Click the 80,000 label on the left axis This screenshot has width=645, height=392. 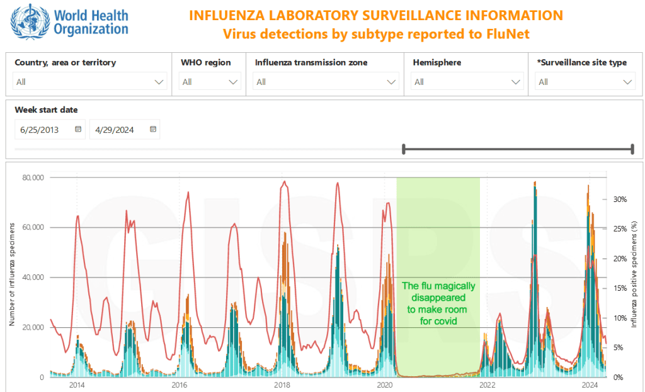[x=30, y=177]
